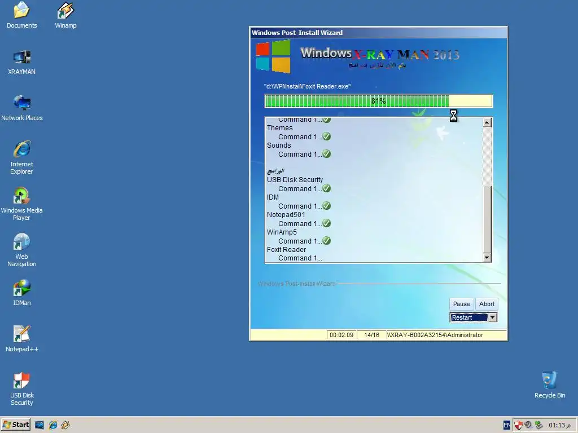Select the USB Disk Security list entry
Screen dimensions: 578x433
tap(295, 180)
